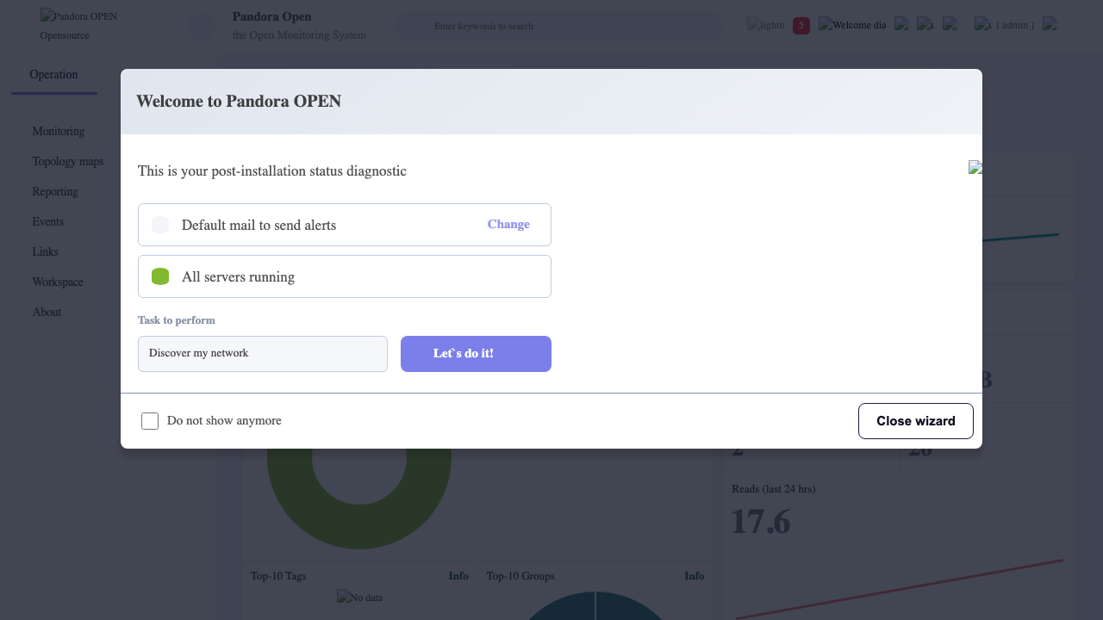Open the [ admin ] user link
The image size is (1103, 620).
(x=1015, y=25)
